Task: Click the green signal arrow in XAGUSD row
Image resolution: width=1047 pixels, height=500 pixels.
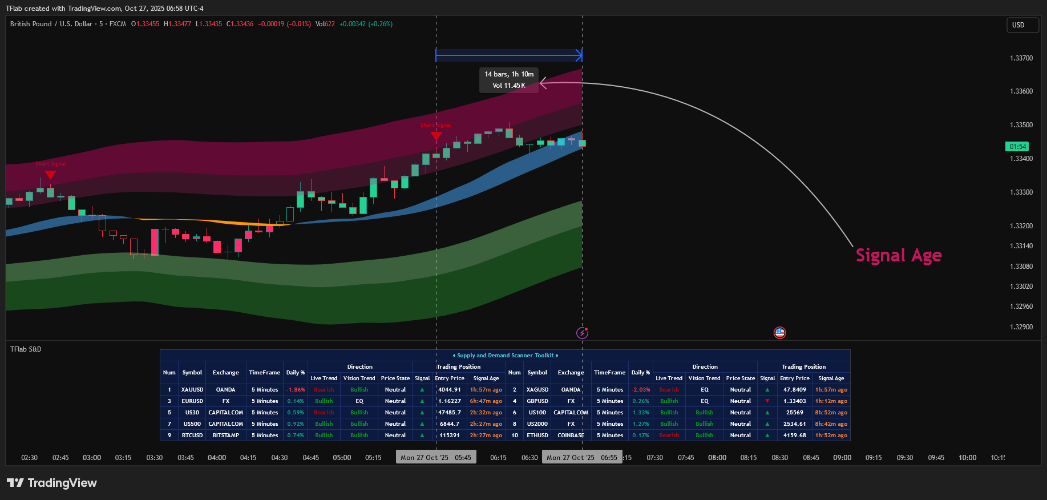Action: click(x=767, y=390)
